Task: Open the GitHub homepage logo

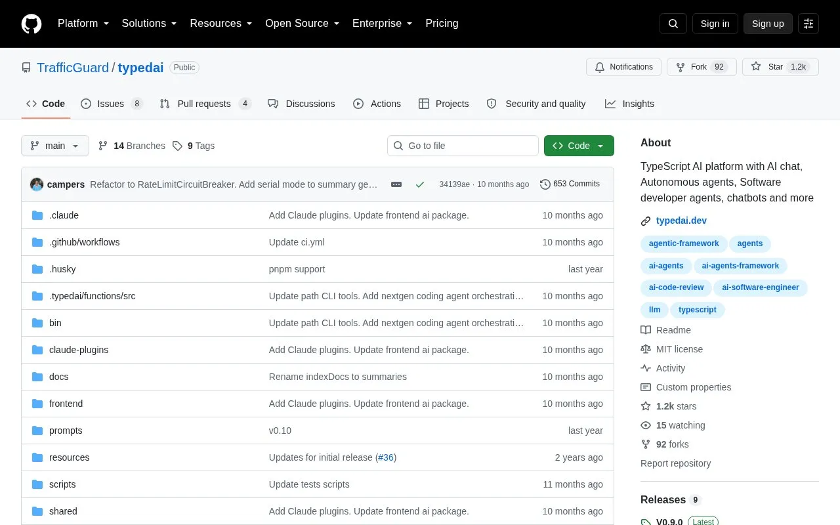Action: click(x=31, y=24)
